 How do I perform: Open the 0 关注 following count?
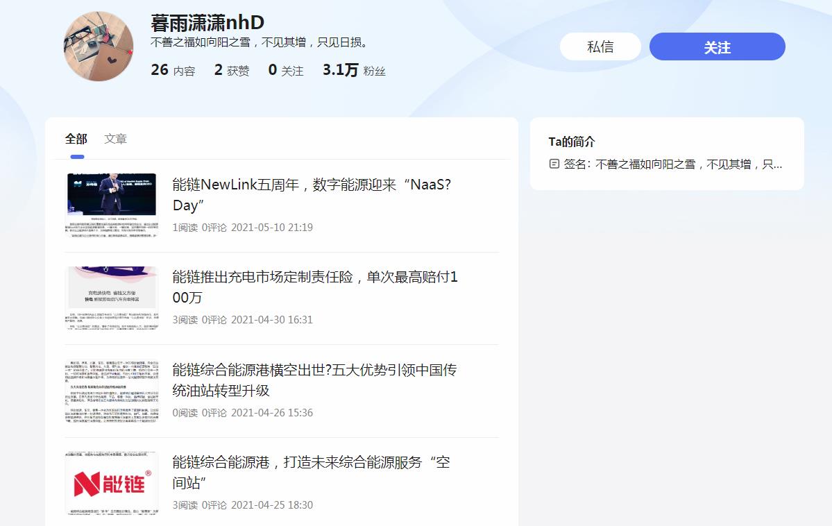(x=286, y=70)
